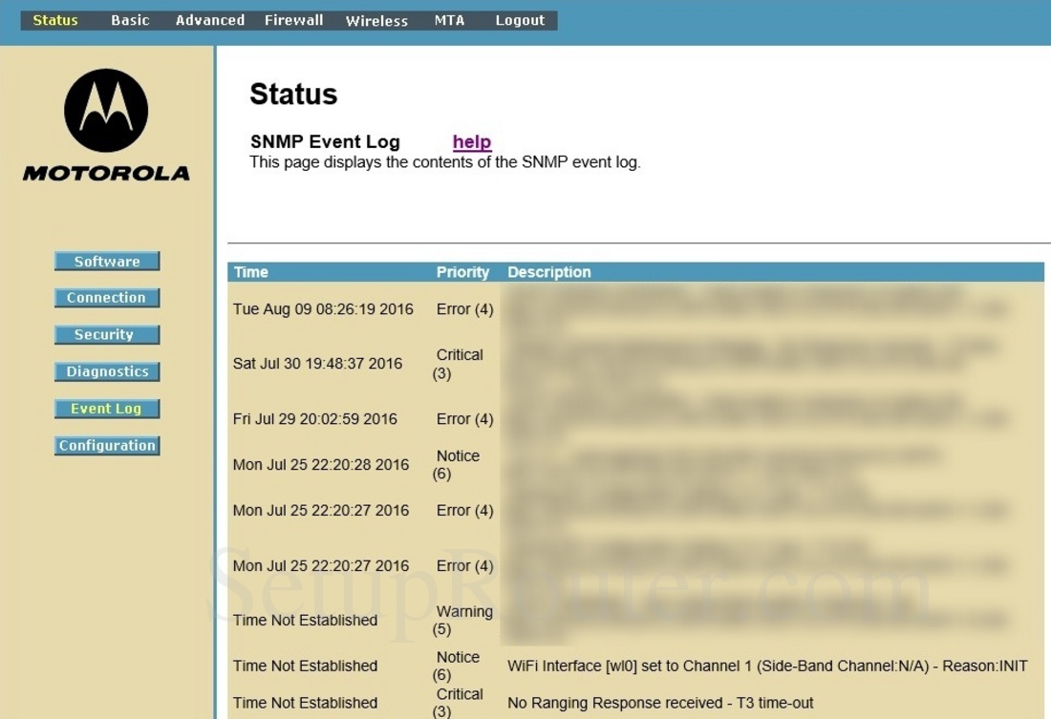Click Logout in the top bar

pos(520,20)
